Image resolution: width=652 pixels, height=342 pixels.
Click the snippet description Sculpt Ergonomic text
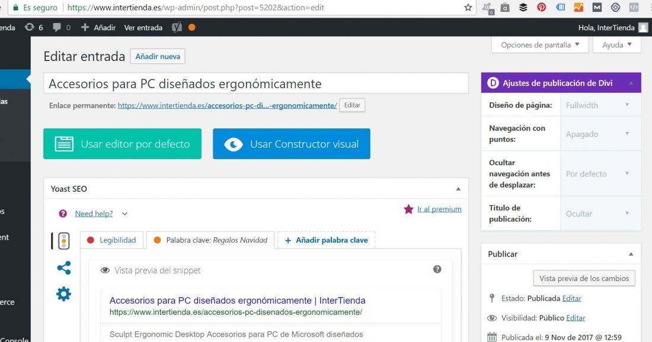[x=236, y=334]
